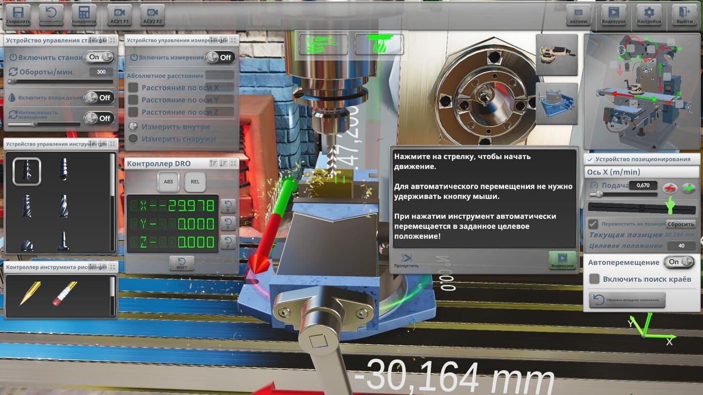Click the Сохранить save icon
The width and height of the screenshot is (703, 395).
(x=18, y=15)
